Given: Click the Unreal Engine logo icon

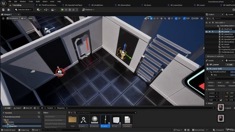Looking at the screenshot, I should click(3, 3).
